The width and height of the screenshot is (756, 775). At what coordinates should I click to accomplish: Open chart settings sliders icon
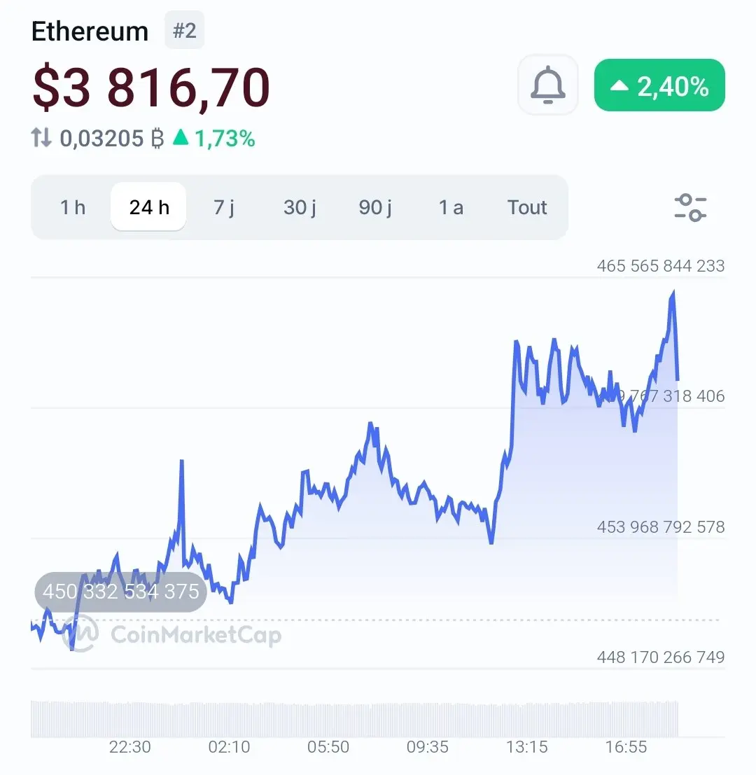690,208
